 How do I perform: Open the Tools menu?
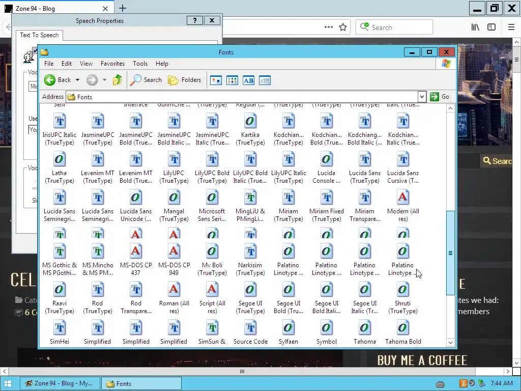tap(140, 64)
